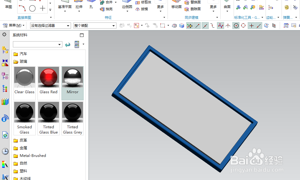Expand the 基准平面 dropdown arrow
The width and height of the screenshot is (300, 180).
pyautogui.click(x=65, y=11)
